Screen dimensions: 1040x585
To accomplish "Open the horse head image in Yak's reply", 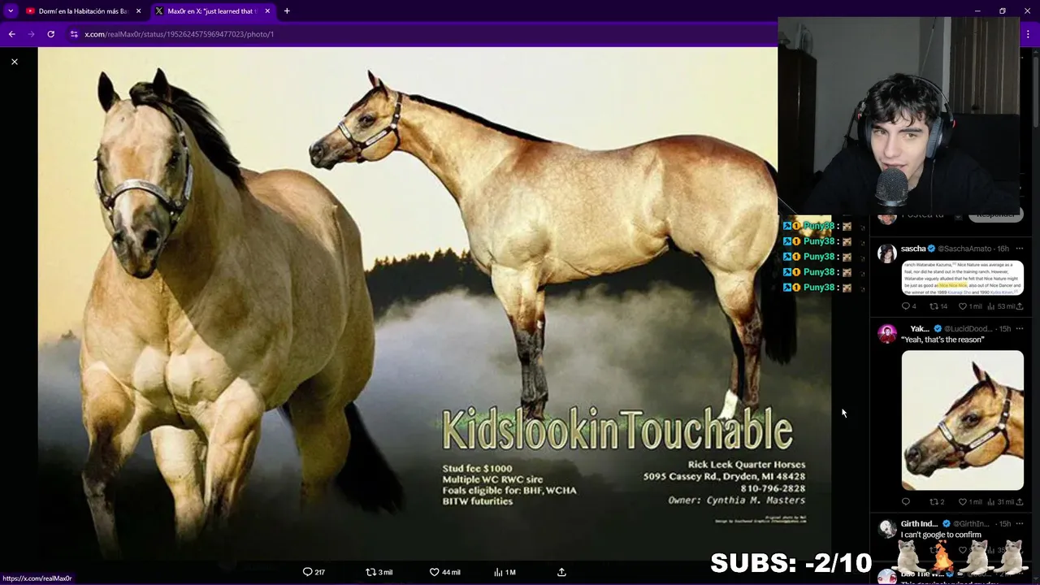I will coord(963,420).
